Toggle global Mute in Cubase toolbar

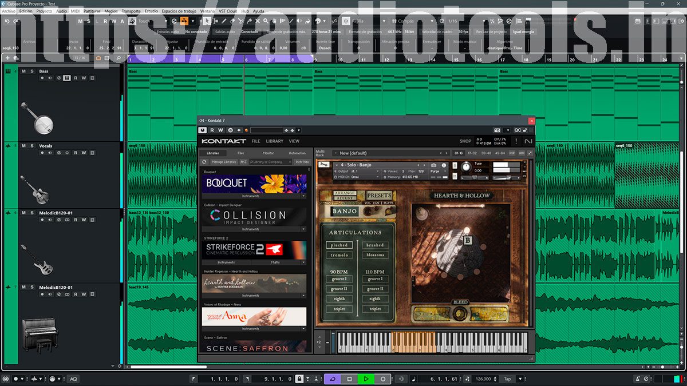coord(80,21)
